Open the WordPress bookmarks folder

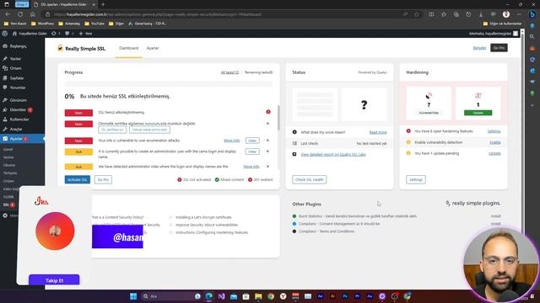43,24
